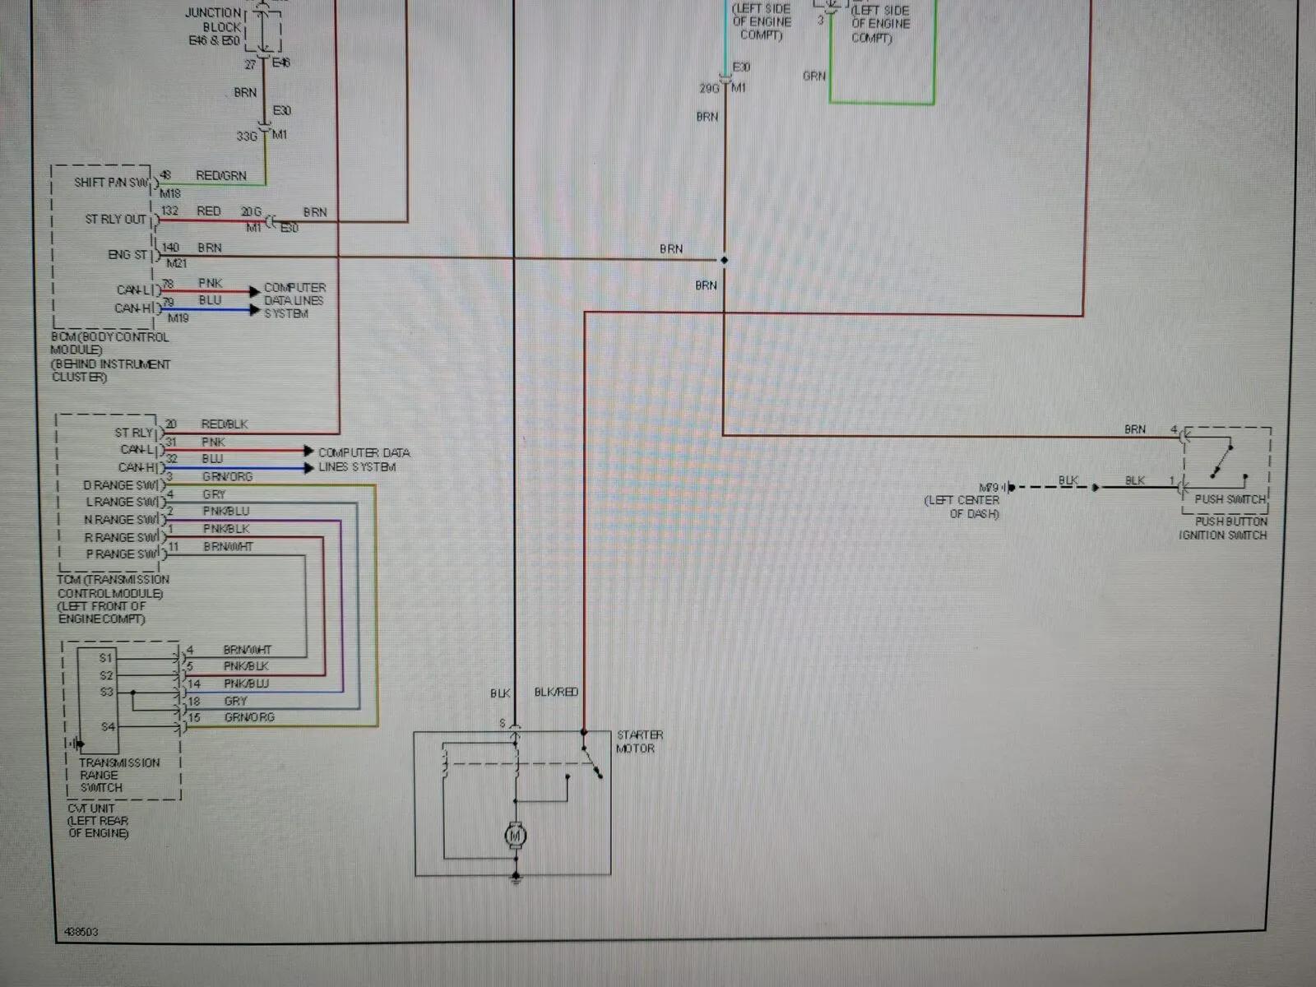The height and width of the screenshot is (987, 1316).
Task: Click the PUSH SWITCH label
Action: point(1230,499)
